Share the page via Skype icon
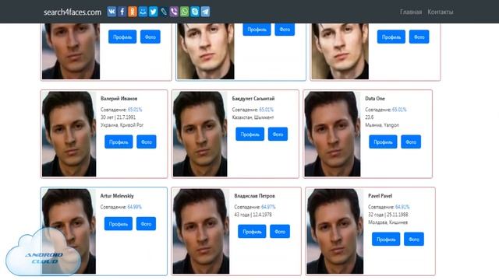 (x=195, y=12)
